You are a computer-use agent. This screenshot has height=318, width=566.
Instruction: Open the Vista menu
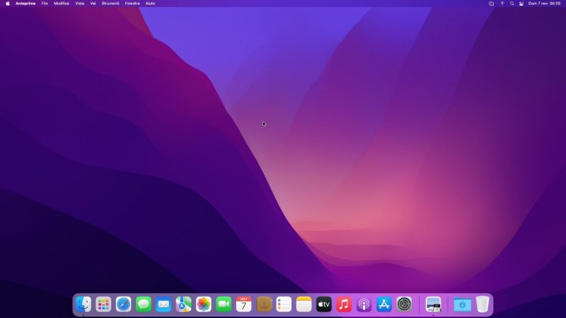(x=79, y=4)
